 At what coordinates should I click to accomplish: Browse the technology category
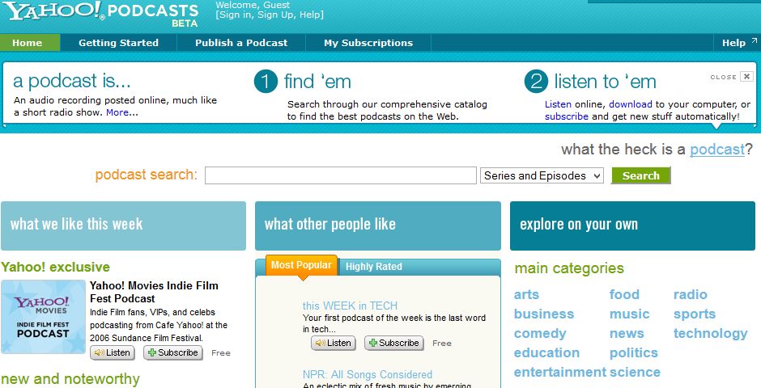(x=711, y=333)
